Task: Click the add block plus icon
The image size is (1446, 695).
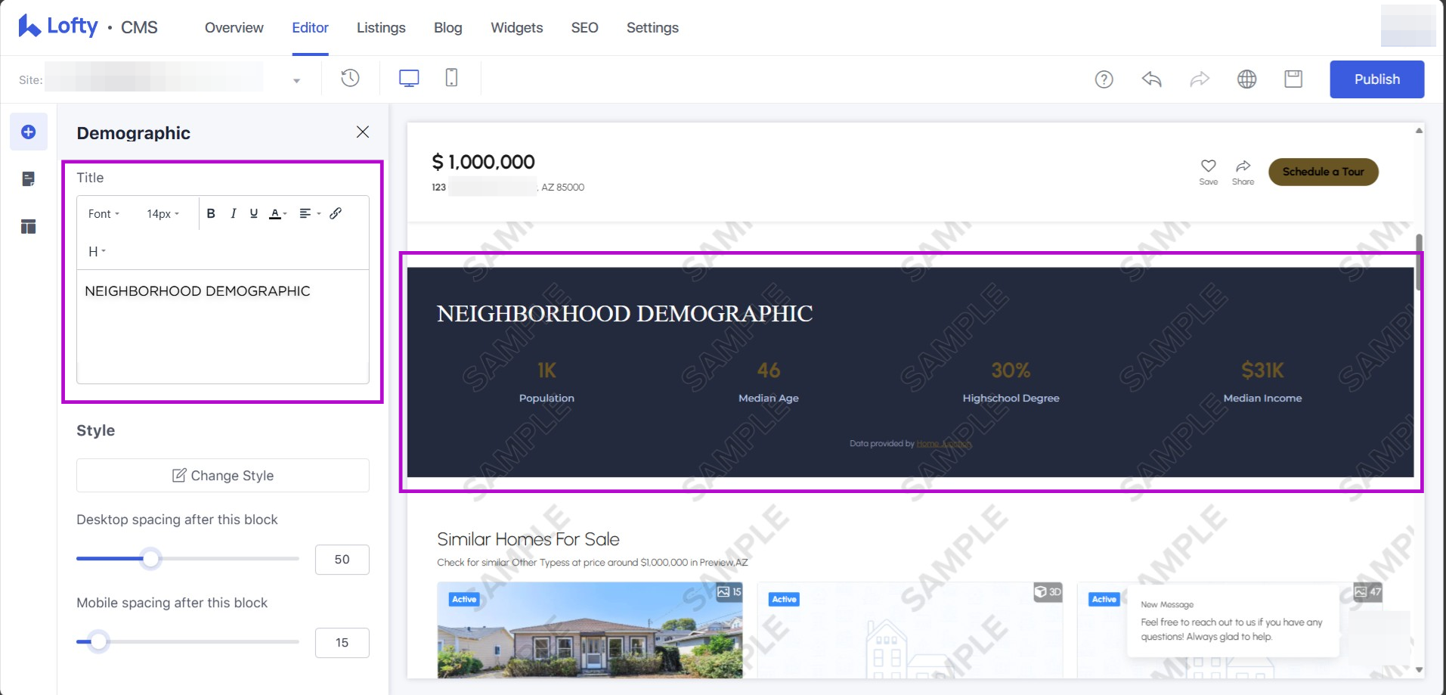Action: [29, 132]
